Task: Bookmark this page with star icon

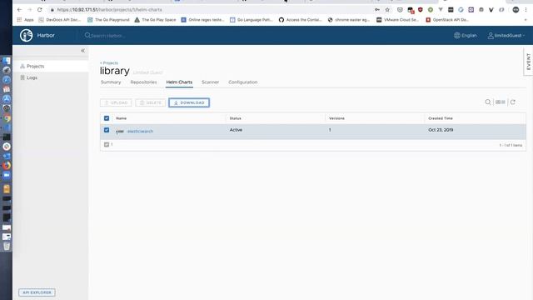Action: [x=387, y=10]
